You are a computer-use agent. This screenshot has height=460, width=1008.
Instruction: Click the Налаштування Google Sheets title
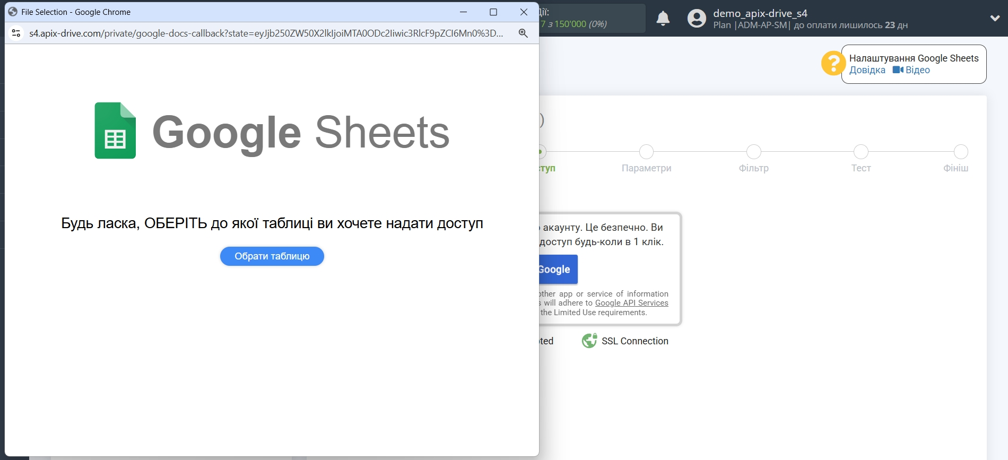pos(914,58)
